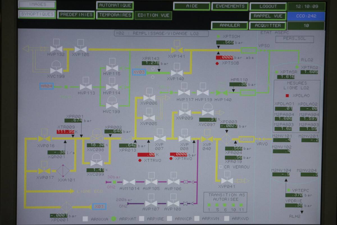The width and height of the screenshot is (337, 225).
Task: Open the SYNOPTIQUES menu
Action: (37, 14)
